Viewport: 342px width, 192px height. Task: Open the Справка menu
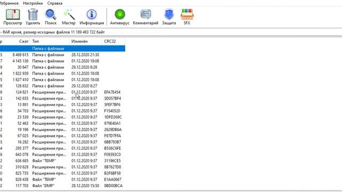55,3
